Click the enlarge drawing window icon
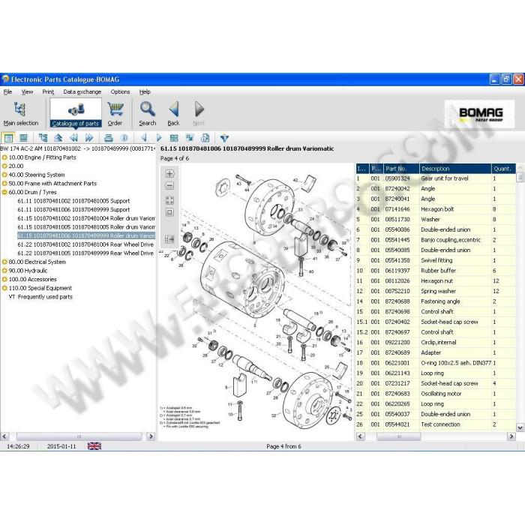Image resolution: width=525 pixels, height=525 pixels. [x=190, y=138]
